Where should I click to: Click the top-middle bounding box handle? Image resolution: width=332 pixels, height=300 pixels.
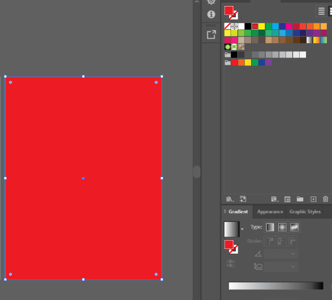click(x=83, y=76)
